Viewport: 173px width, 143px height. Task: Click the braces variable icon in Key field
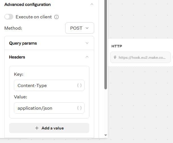tap(79, 85)
